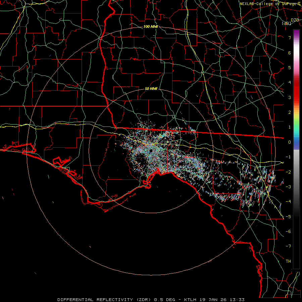This screenshot has width=302, height=302.
Task: Click the "13:33" time in caption
Action: pyautogui.click(x=237, y=300)
